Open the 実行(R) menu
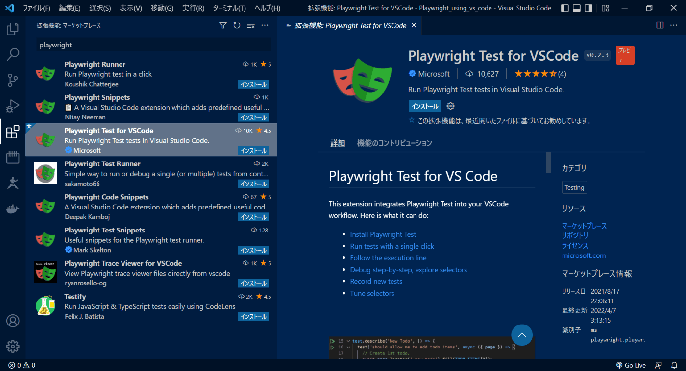 tap(193, 8)
